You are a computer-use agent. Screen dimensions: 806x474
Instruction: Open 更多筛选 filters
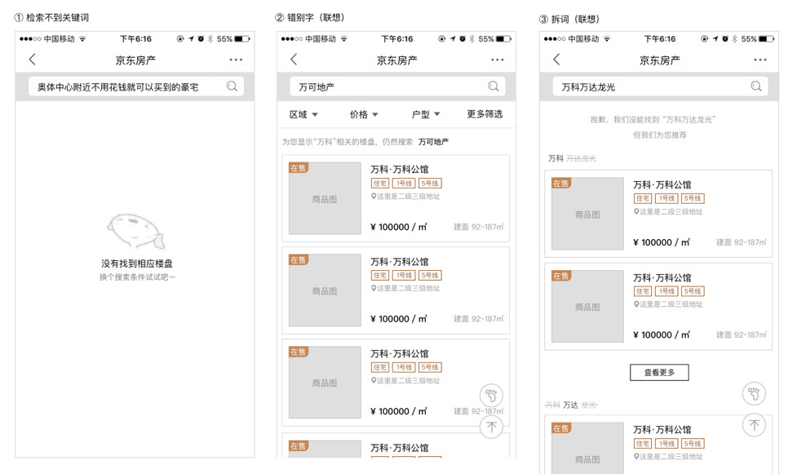(x=485, y=114)
